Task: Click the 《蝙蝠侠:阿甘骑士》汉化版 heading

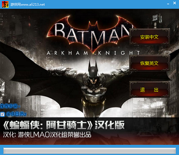Action: tap(64, 125)
